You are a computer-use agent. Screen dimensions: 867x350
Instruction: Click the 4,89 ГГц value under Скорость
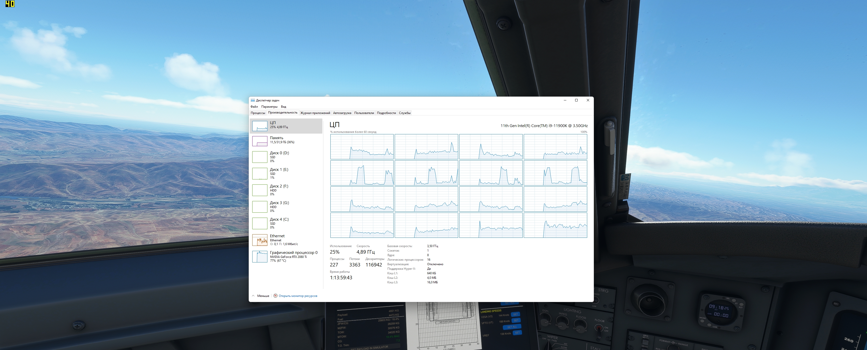(x=365, y=252)
